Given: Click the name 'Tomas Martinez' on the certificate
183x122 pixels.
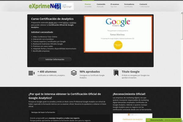Looking at the screenshot, I should pyautogui.click(x=117, y=35).
